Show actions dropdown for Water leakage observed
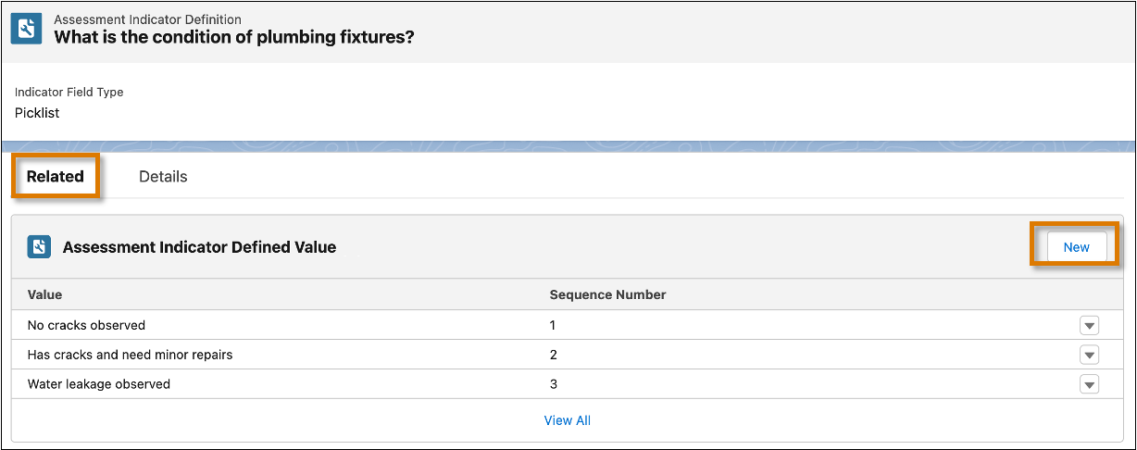The width and height of the screenshot is (1137, 450). point(1089,384)
